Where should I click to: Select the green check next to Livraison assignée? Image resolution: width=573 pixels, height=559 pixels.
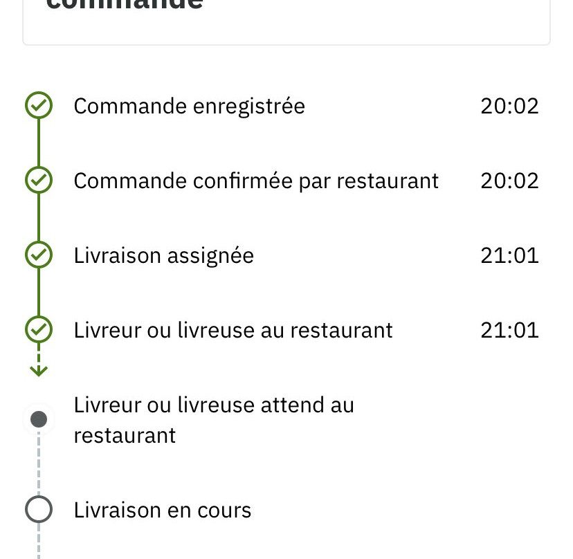(39, 255)
